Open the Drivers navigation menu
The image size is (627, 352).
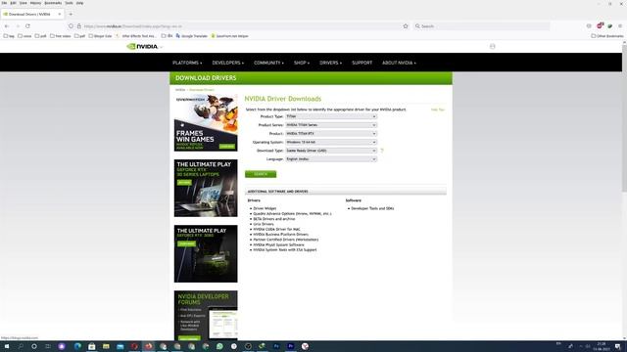[x=330, y=63]
